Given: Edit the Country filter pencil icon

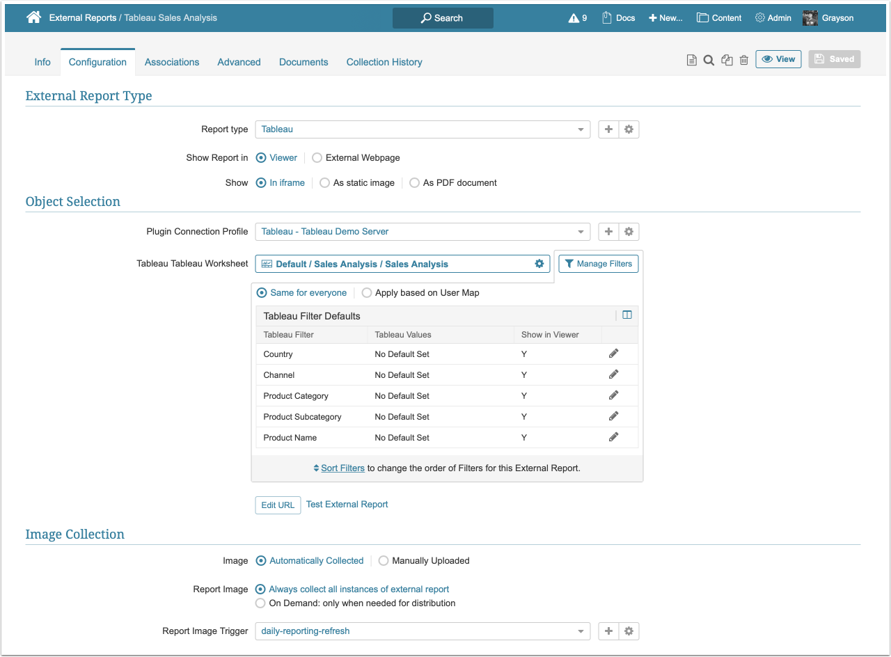Looking at the screenshot, I should (613, 354).
